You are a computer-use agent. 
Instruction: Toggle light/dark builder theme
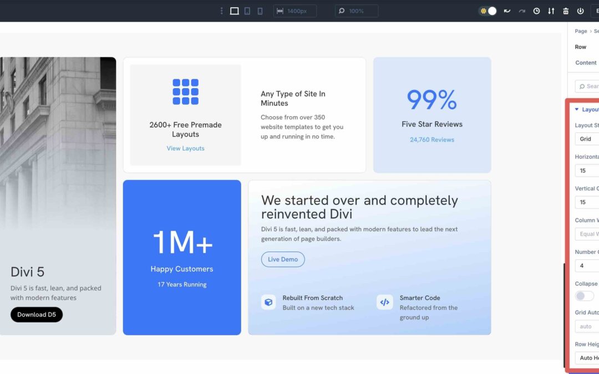487,11
